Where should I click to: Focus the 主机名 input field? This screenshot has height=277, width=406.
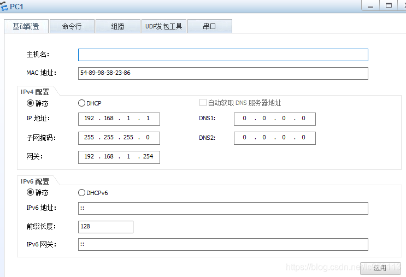pos(223,55)
